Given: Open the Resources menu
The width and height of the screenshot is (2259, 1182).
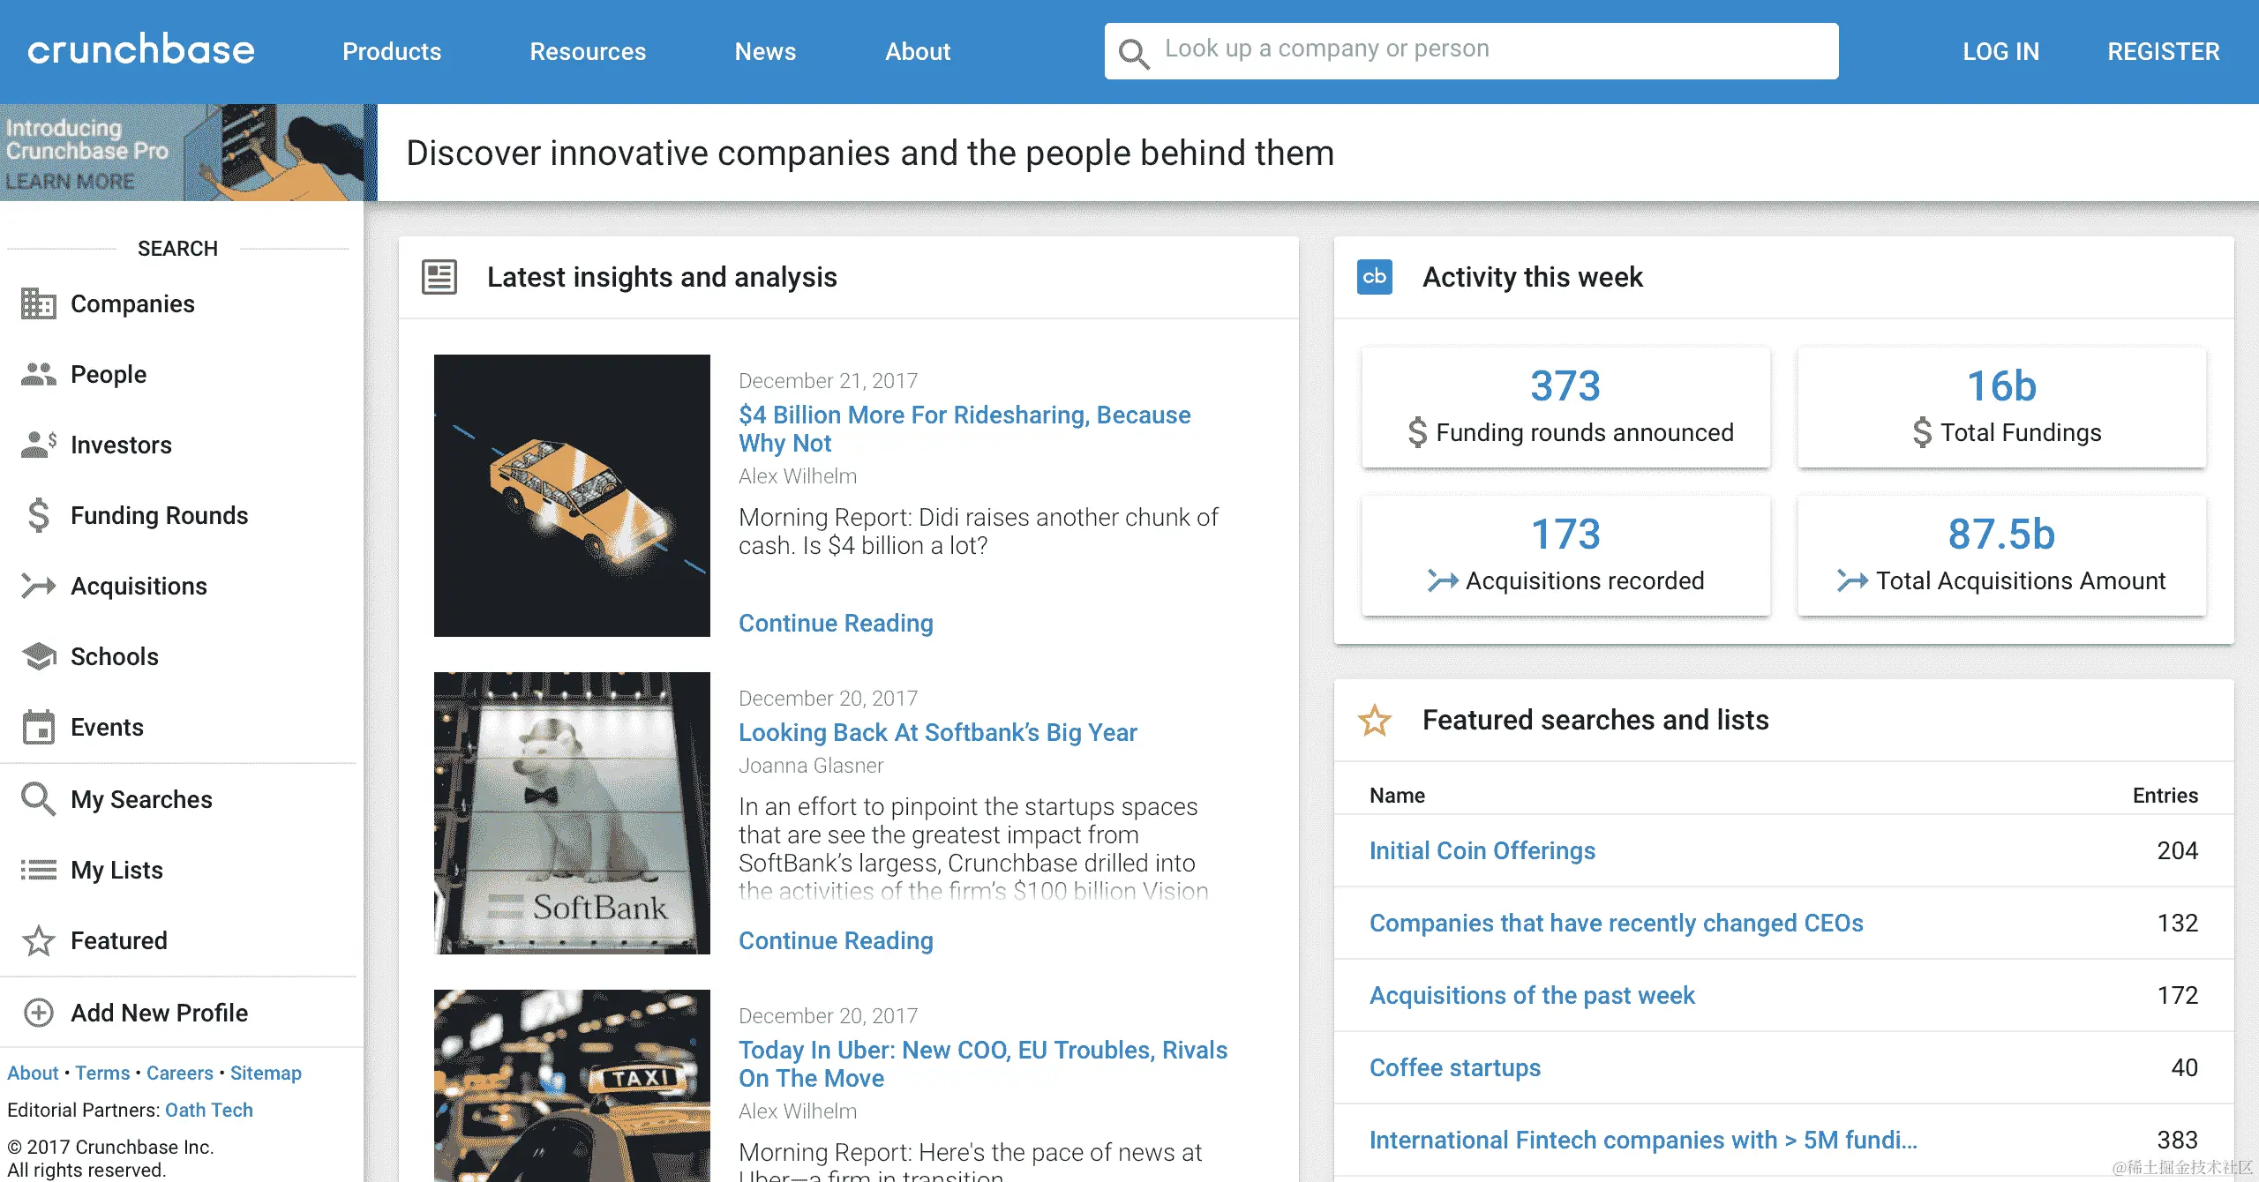Looking at the screenshot, I should pos(588,51).
